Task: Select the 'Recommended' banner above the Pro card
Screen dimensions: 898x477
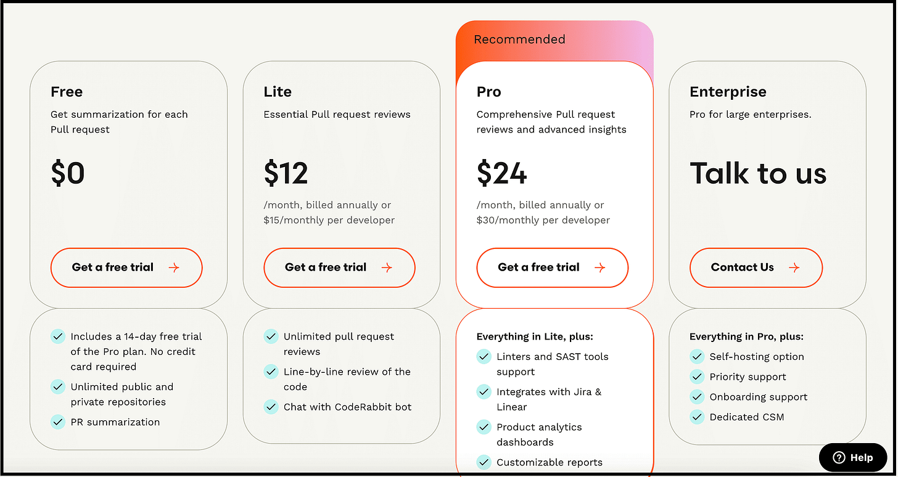Action: point(519,39)
